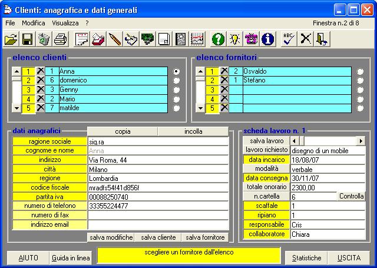Click the blue info icon
This screenshot has width=377, height=268.
[x=268, y=39]
